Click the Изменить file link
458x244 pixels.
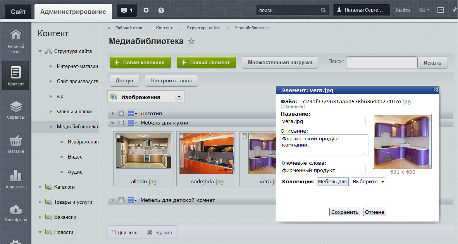[293, 106]
